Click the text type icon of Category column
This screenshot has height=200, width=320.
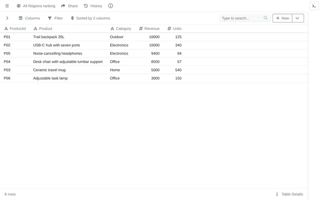pos(112,28)
